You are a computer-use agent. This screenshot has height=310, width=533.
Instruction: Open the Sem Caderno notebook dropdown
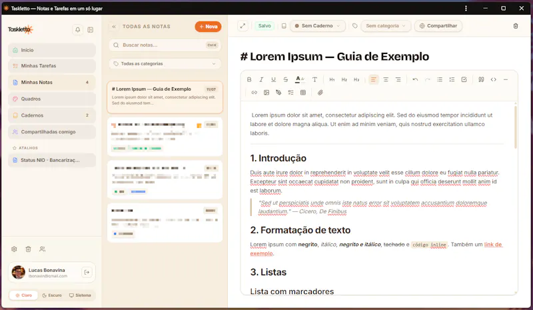coord(318,26)
